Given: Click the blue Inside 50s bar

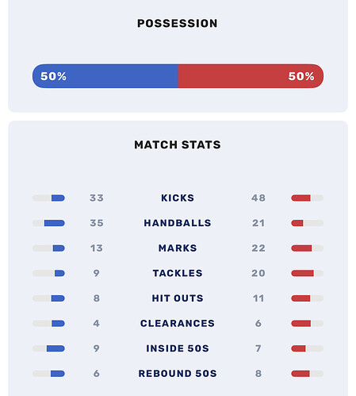Looking at the screenshot, I should [x=56, y=348].
